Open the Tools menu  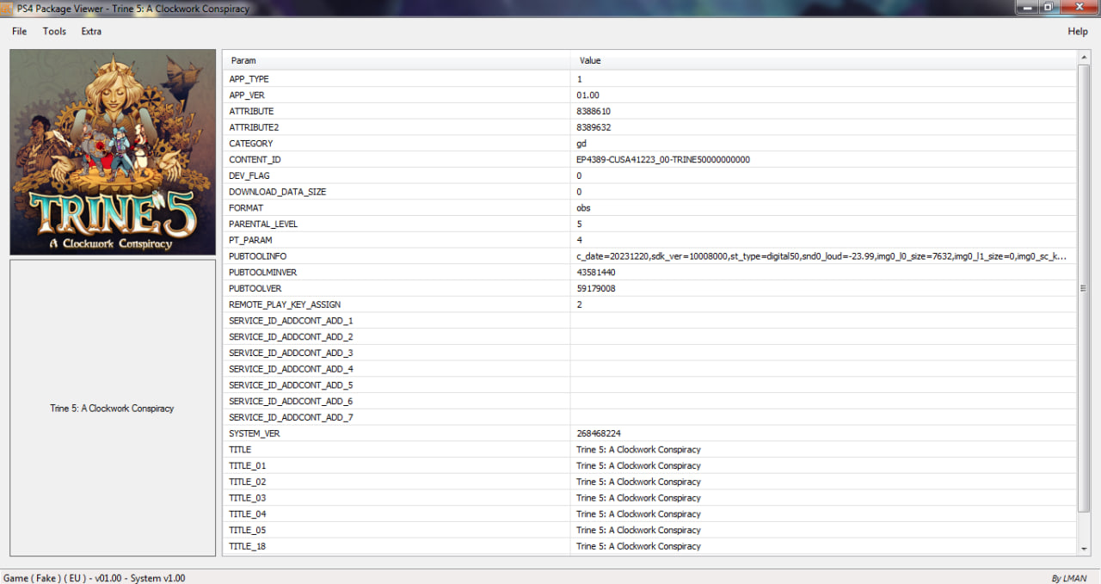[54, 31]
